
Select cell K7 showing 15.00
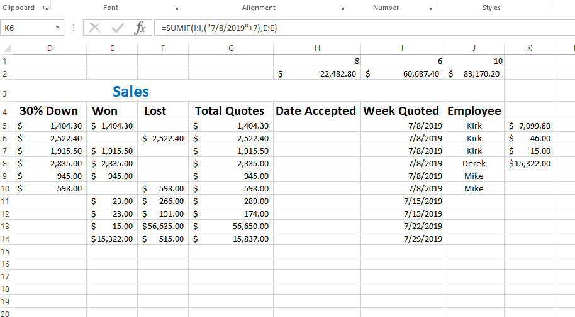coord(530,151)
